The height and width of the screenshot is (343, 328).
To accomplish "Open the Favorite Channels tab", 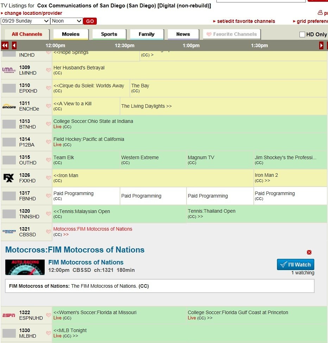I will [x=232, y=34].
